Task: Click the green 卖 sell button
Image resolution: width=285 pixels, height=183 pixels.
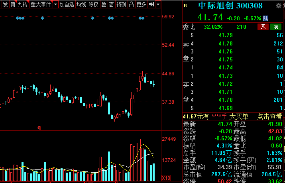Action: tap(275, 27)
